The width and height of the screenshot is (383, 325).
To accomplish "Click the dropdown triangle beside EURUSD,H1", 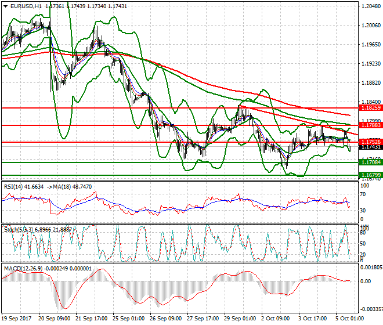I will (3, 5).
